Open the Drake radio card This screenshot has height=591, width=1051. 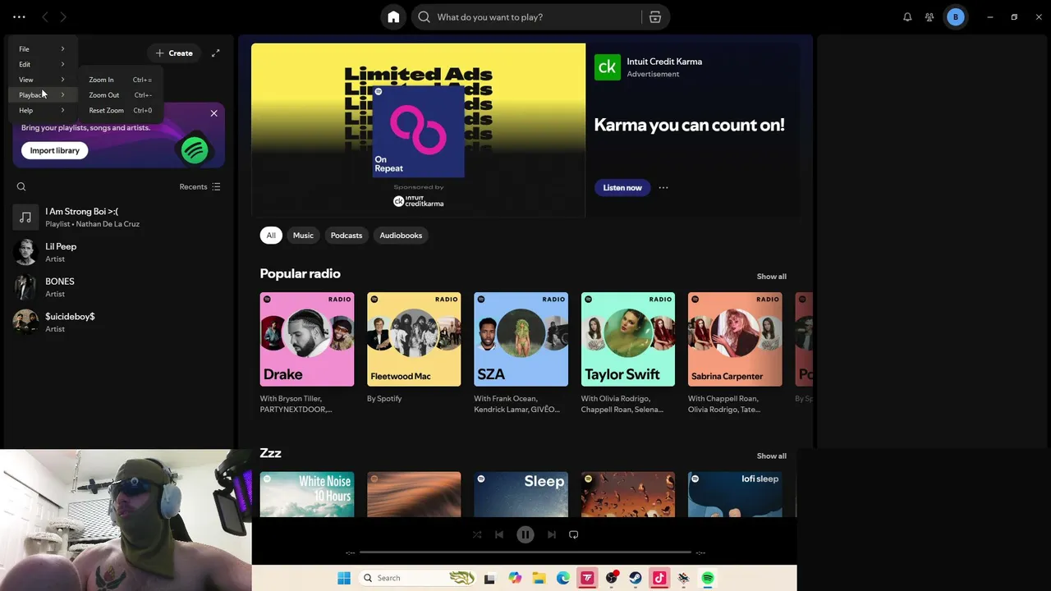307,354
